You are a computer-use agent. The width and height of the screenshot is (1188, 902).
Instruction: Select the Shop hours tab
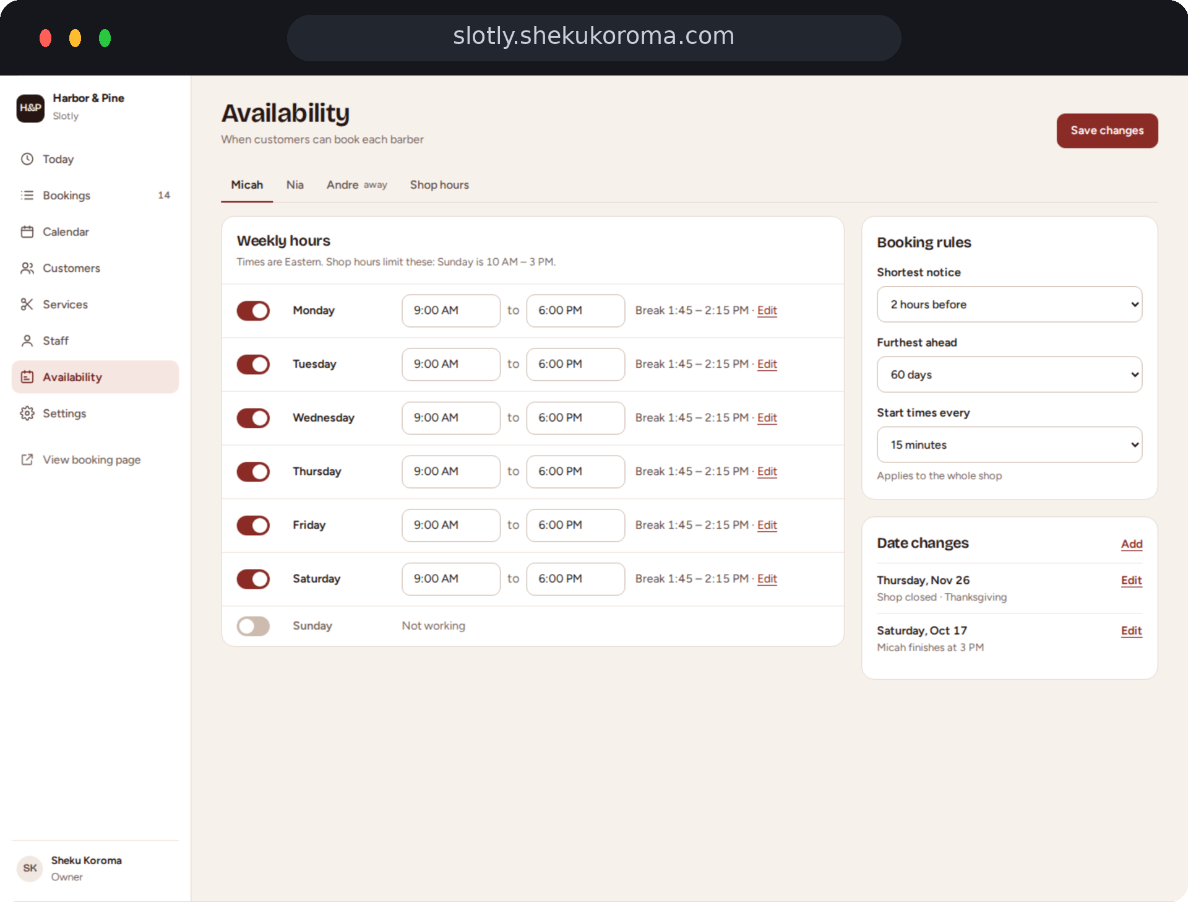(x=439, y=185)
